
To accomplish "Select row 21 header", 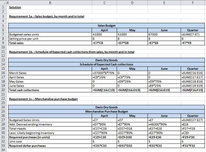I will tap(3, 94).
